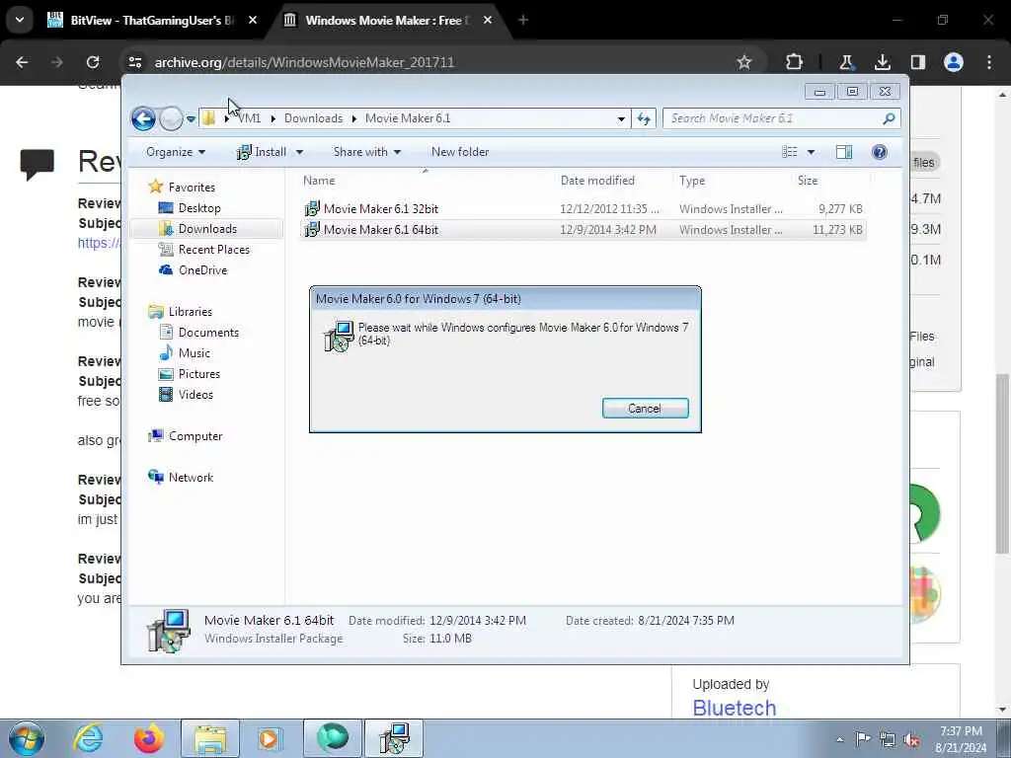1011x758 pixels.
Task: Open the Chrome three-dot menu
Action: coord(989,62)
